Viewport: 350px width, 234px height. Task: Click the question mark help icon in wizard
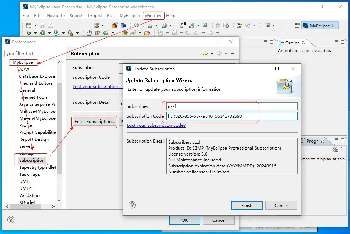point(132,205)
